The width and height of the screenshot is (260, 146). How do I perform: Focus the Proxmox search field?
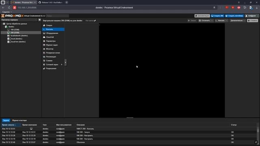[58, 16]
